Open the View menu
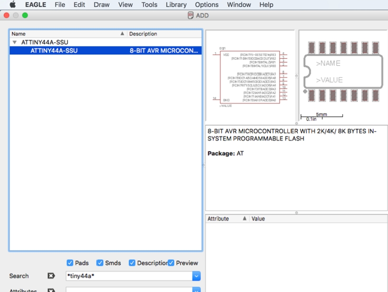The width and height of the screenshot is (388, 292). pyautogui.click(x=125, y=5)
